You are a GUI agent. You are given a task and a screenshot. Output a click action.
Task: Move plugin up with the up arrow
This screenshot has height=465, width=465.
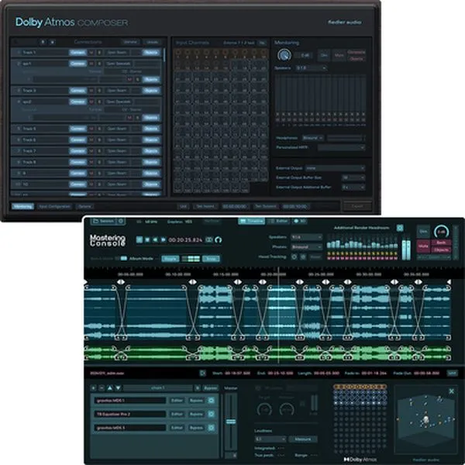(x=110, y=388)
